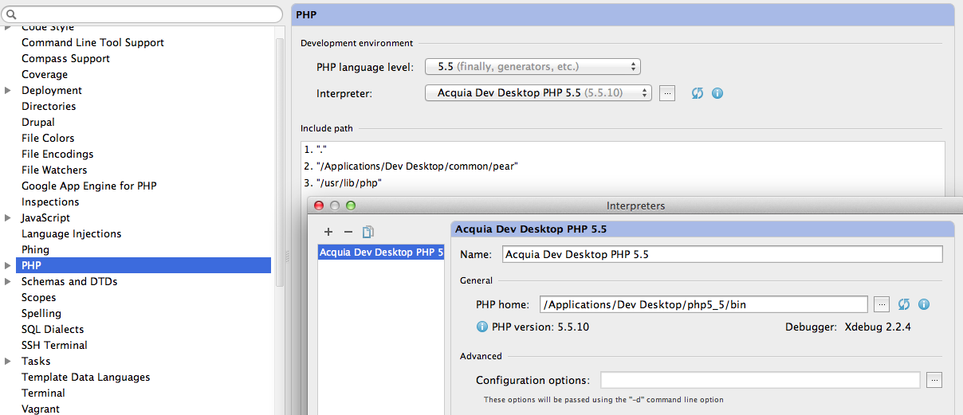Click the add interpreter plus icon
Viewport: 963px width, 415px height.
tap(328, 232)
